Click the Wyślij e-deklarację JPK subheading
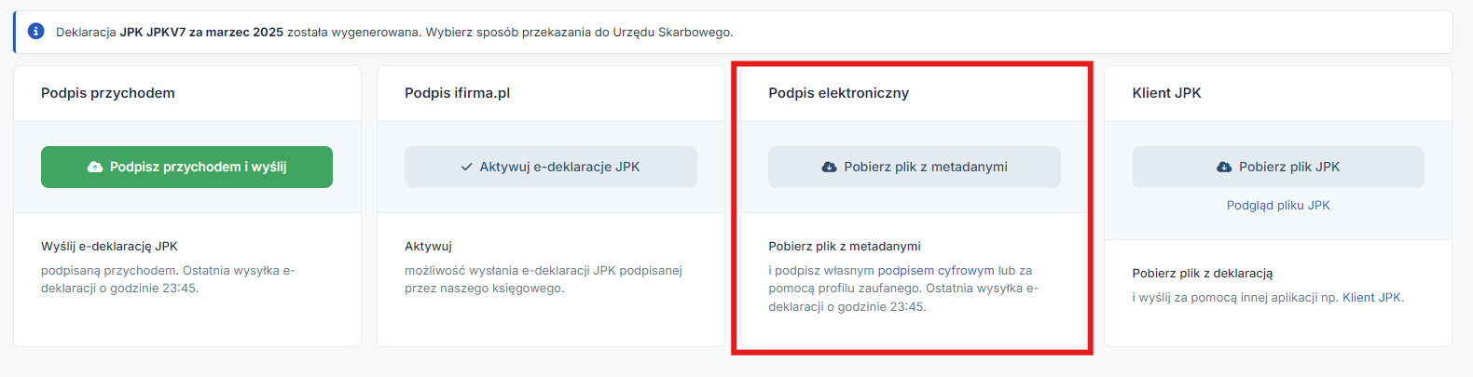Image resolution: width=1473 pixels, height=377 pixels. tap(109, 246)
